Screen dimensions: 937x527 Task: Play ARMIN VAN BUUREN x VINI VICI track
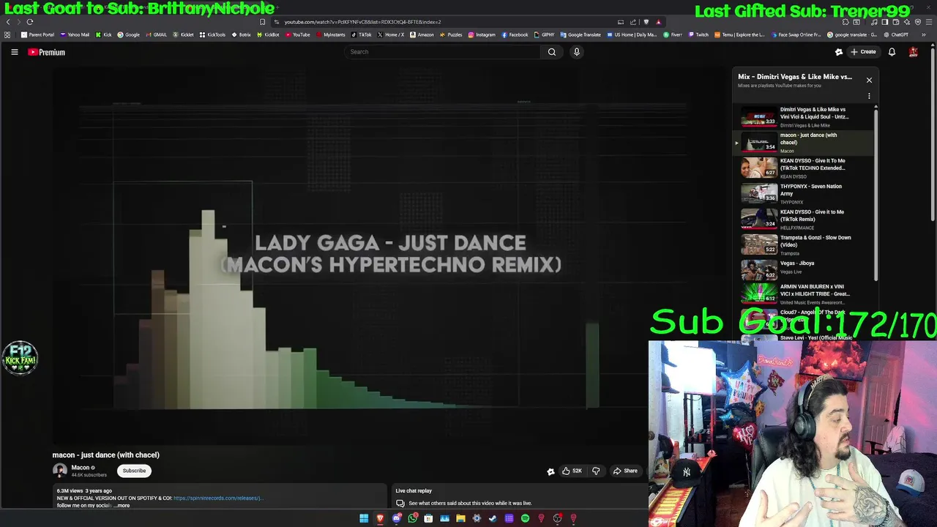click(x=805, y=294)
